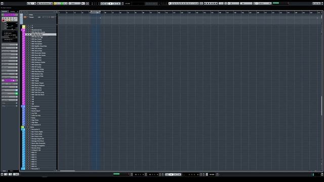
Task: Open the Editor tab at bottom left
Action: point(11,171)
